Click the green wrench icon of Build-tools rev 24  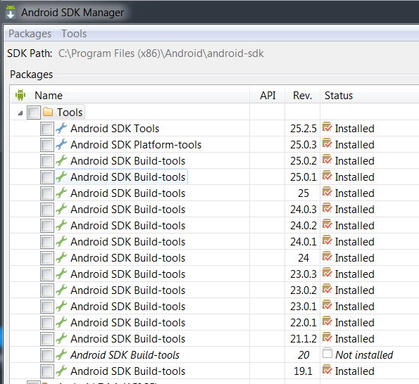tap(61, 257)
